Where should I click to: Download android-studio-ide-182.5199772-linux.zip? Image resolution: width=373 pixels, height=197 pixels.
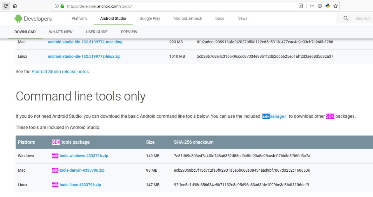[84, 57]
